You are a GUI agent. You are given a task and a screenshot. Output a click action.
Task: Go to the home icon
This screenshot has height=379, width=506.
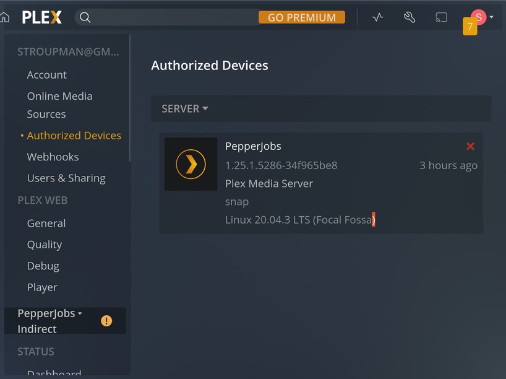click(x=5, y=17)
